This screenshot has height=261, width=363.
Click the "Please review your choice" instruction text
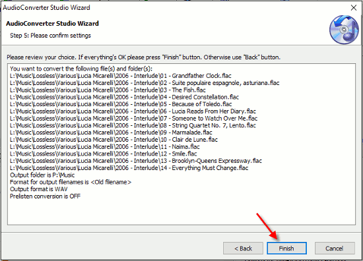coord(143,57)
